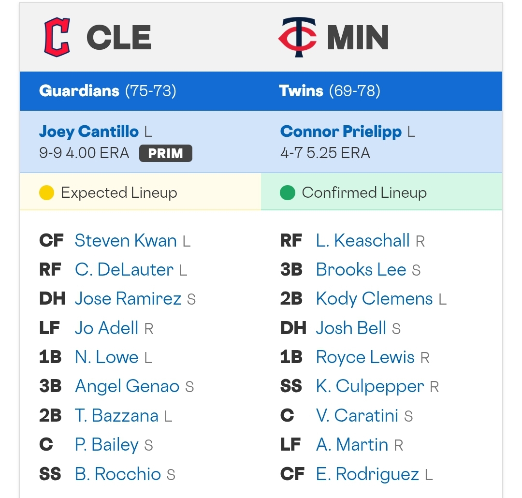Click Kody Clemens player link

(374, 299)
